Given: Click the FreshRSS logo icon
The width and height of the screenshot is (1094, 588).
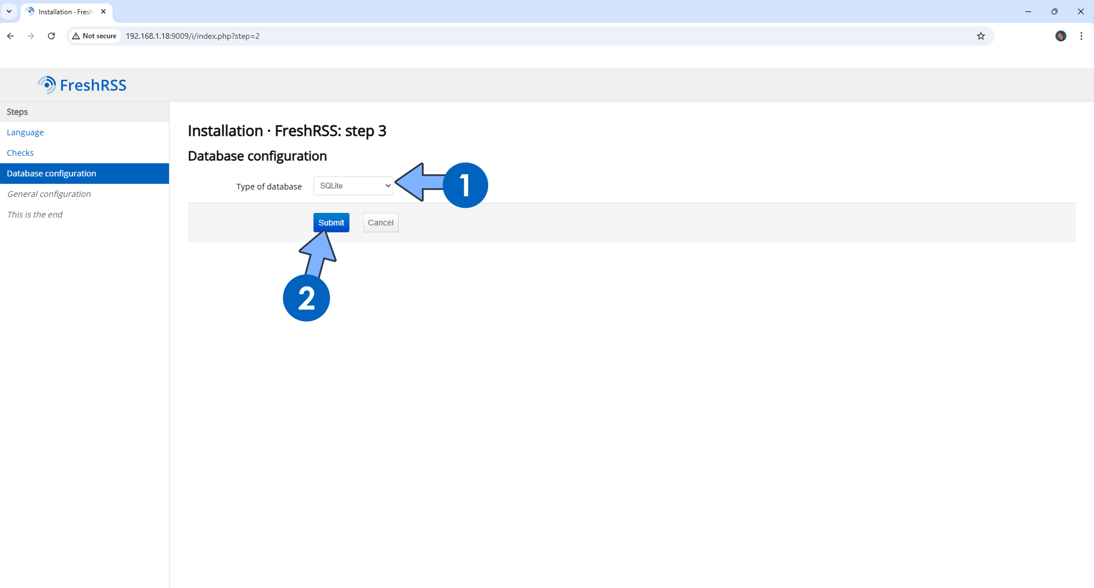Looking at the screenshot, I should (x=47, y=85).
